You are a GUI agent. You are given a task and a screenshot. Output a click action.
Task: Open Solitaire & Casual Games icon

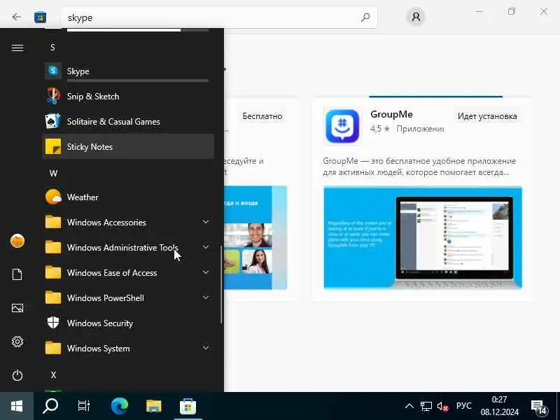click(53, 121)
